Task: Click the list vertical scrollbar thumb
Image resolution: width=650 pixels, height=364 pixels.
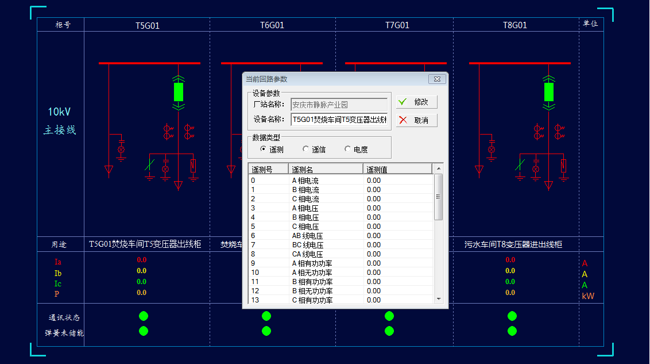Action: pyautogui.click(x=439, y=197)
